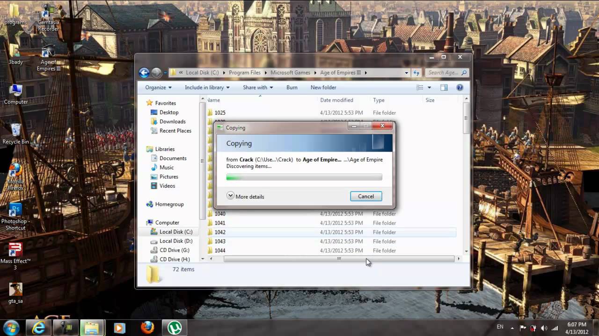Click the network signal tray icon
Viewport: 599px width, 336px height.
pos(555,328)
